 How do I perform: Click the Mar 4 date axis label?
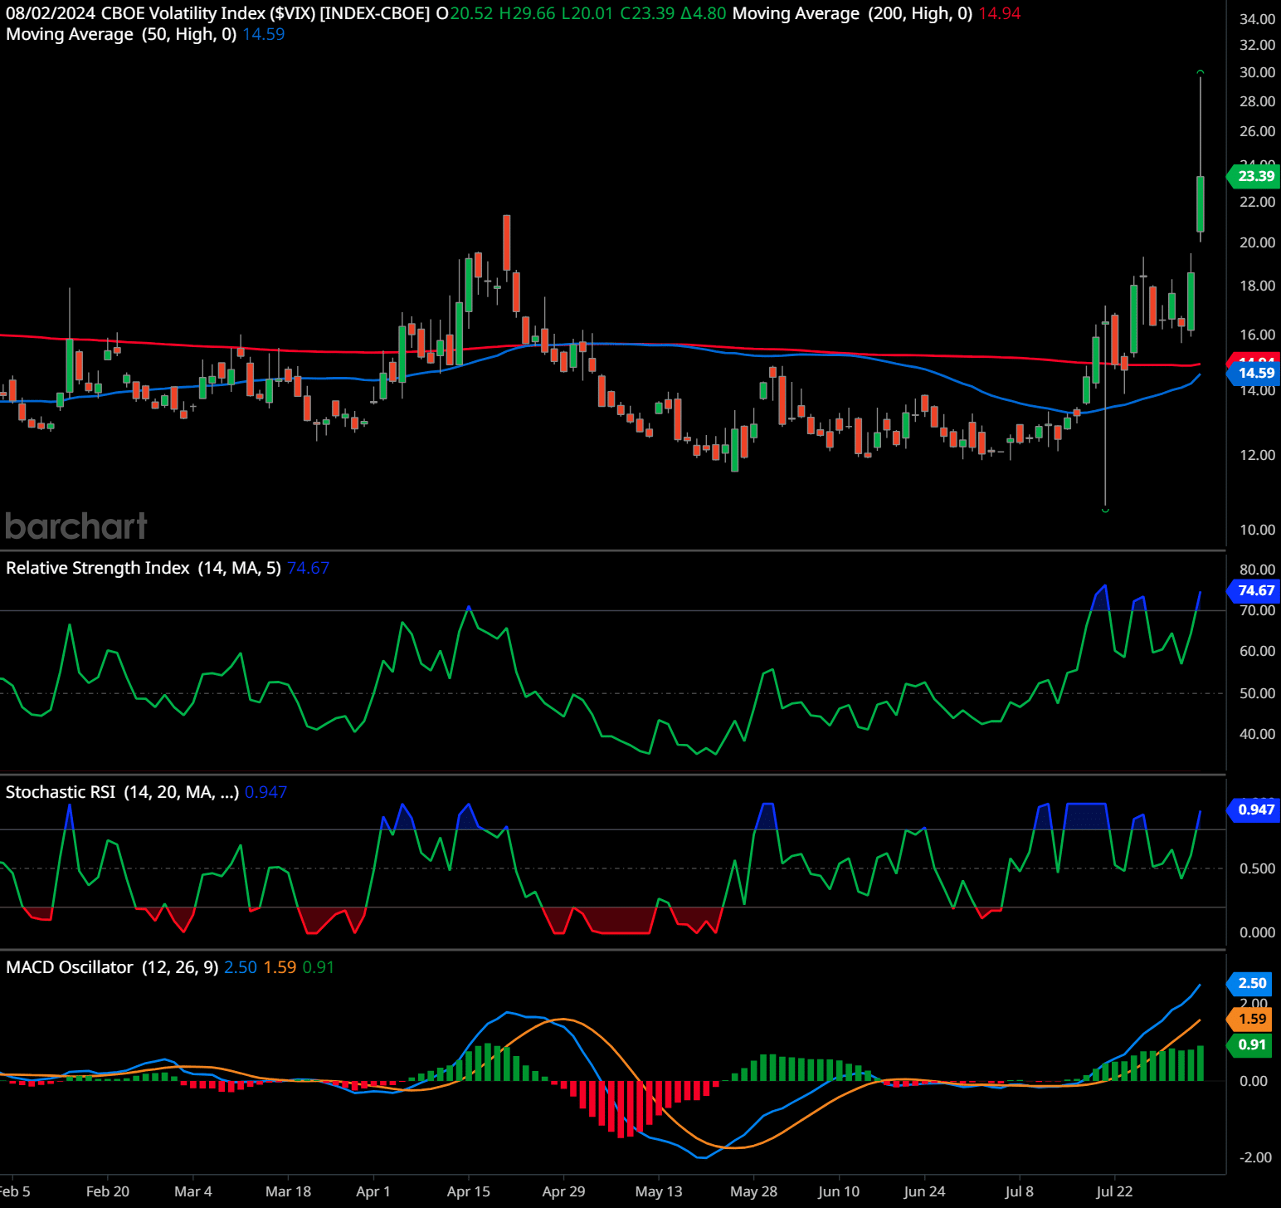coord(193,1191)
